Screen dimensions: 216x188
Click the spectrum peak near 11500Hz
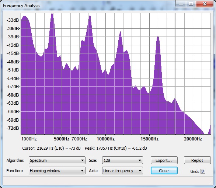point(121,32)
